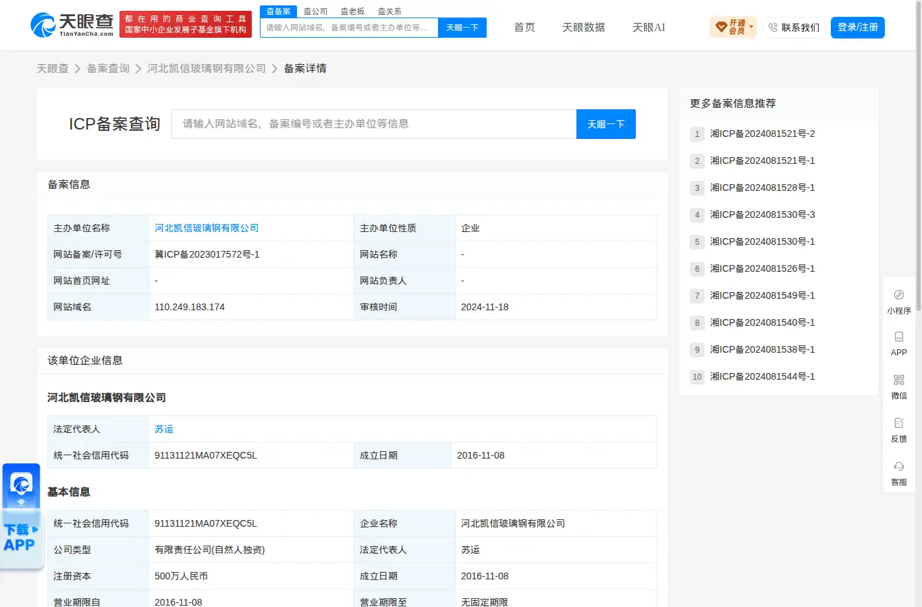The height and width of the screenshot is (607, 922).
Task: Focus the ICP备案查询 search input
Action: [374, 124]
